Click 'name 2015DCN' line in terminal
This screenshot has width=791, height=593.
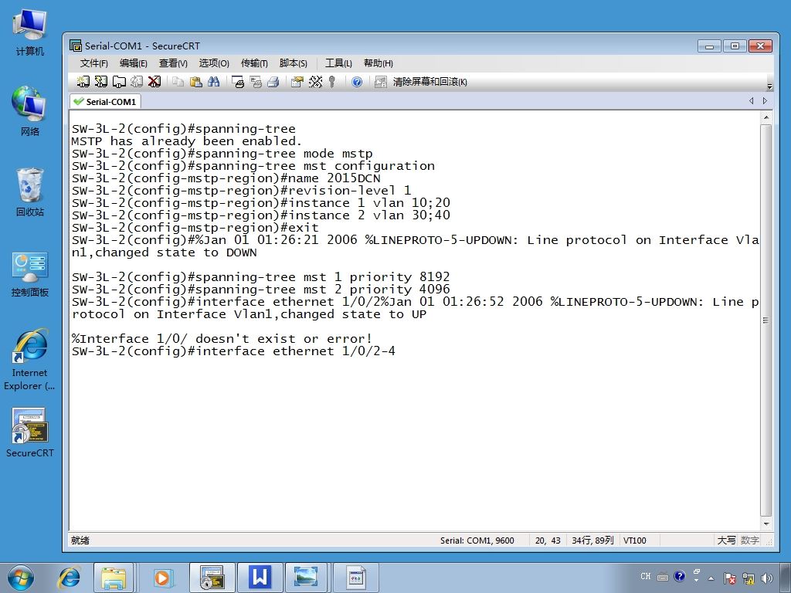pyautogui.click(x=226, y=178)
